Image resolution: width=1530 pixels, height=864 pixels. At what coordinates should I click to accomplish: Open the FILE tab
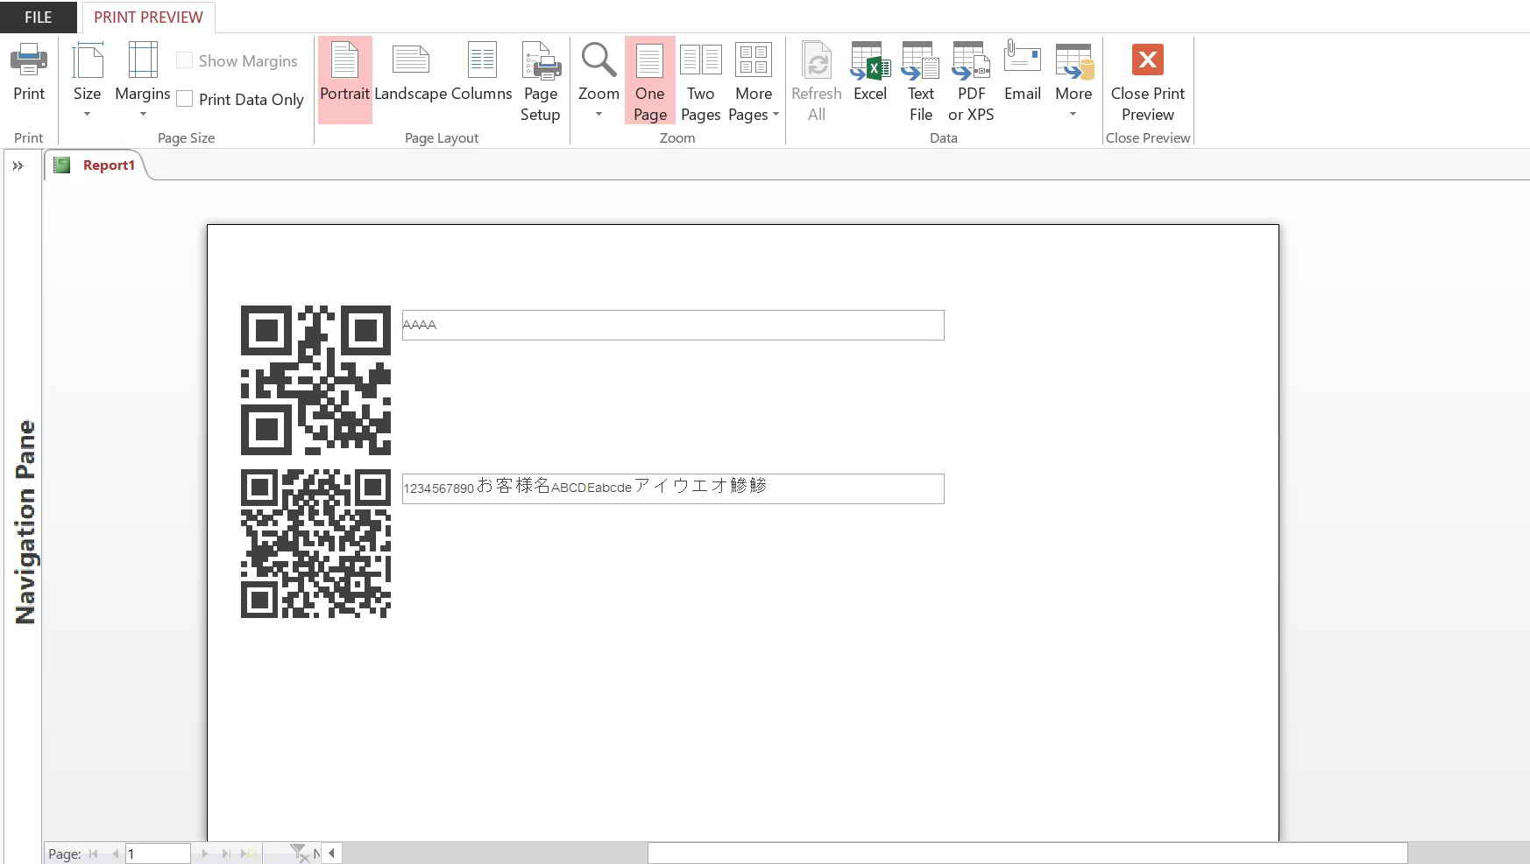tap(38, 17)
